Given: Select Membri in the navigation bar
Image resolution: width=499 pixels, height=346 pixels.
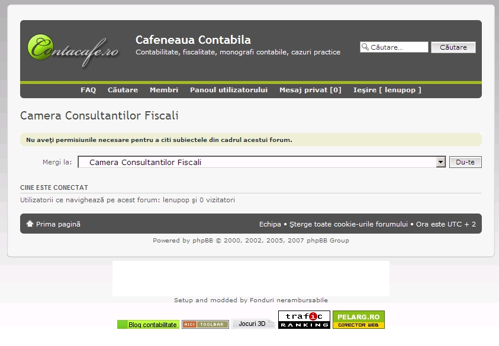Looking at the screenshot, I should (x=164, y=89).
